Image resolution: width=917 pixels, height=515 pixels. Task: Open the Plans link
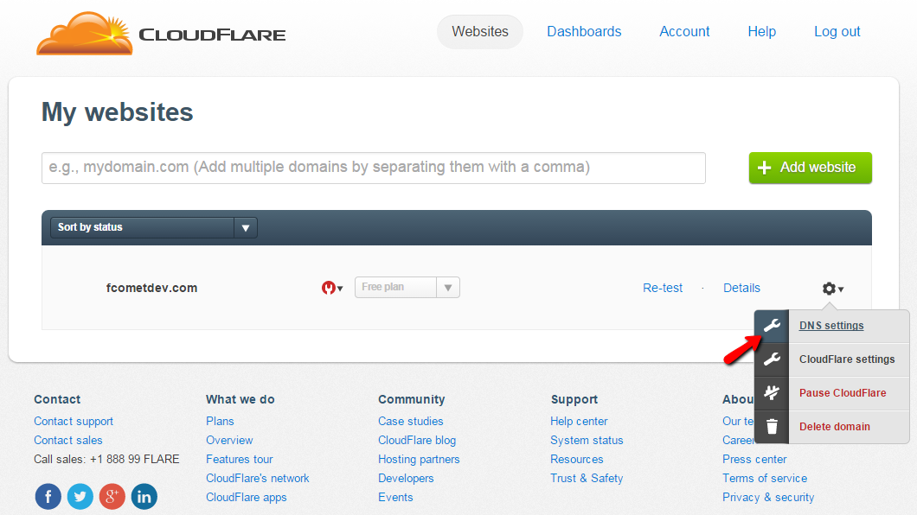(x=220, y=421)
